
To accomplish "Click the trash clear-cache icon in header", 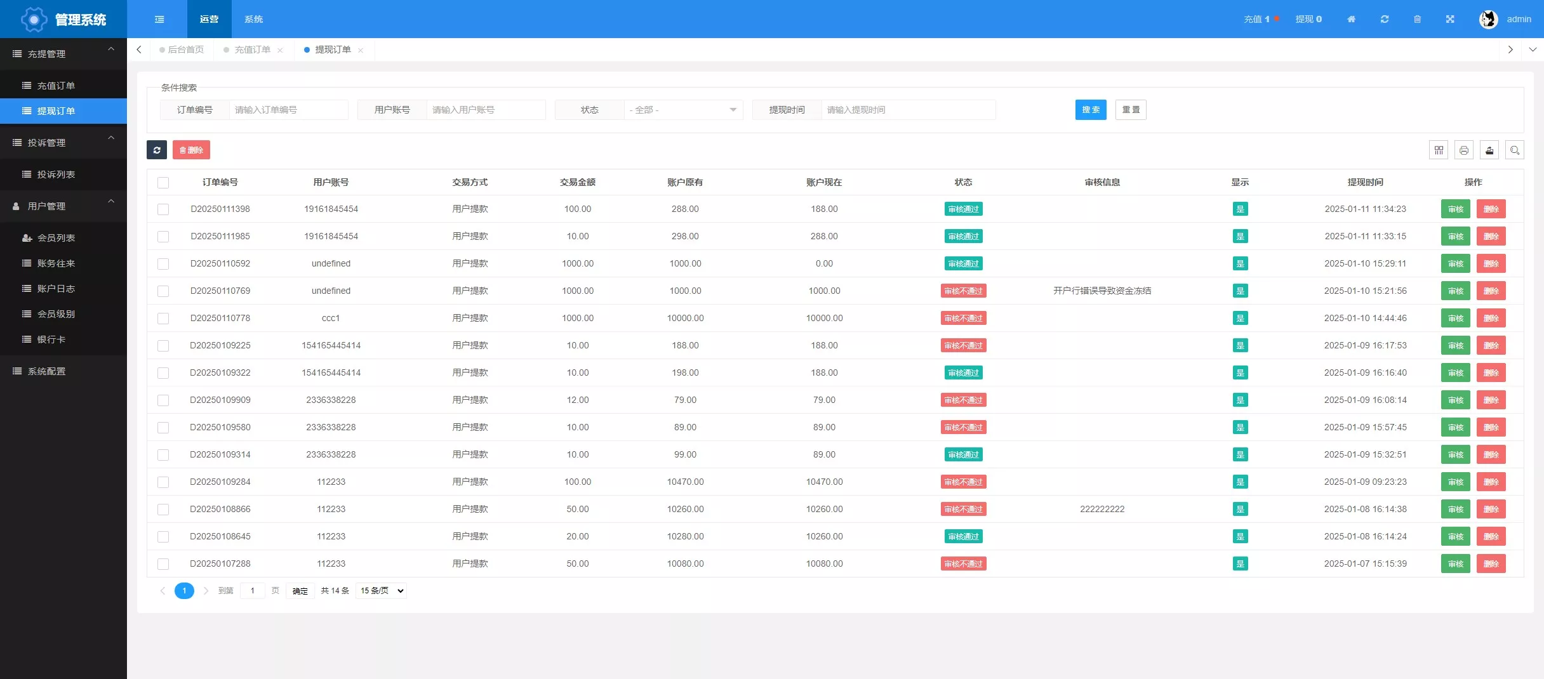I will tap(1417, 19).
